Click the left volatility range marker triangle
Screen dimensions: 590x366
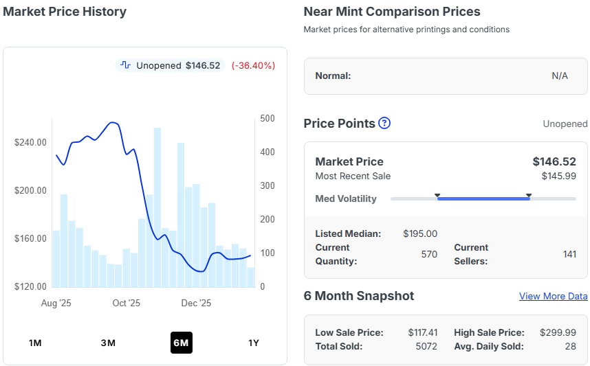[x=437, y=196]
